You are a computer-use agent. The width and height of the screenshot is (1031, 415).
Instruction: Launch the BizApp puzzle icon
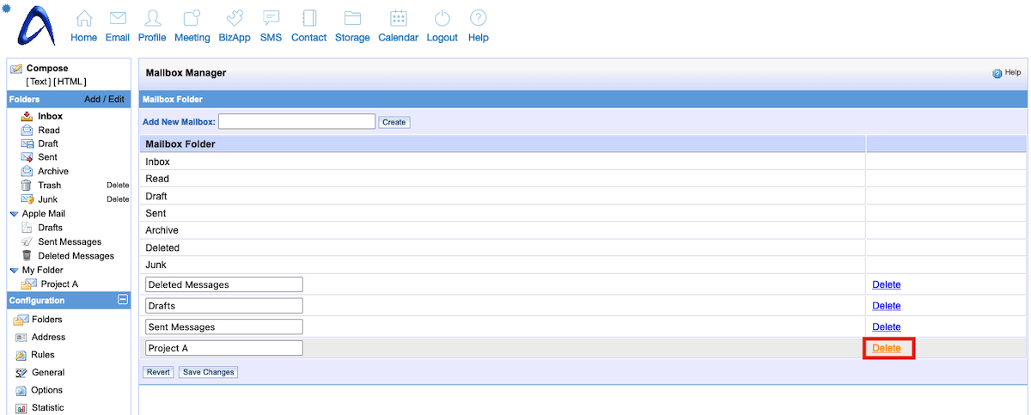(234, 19)
